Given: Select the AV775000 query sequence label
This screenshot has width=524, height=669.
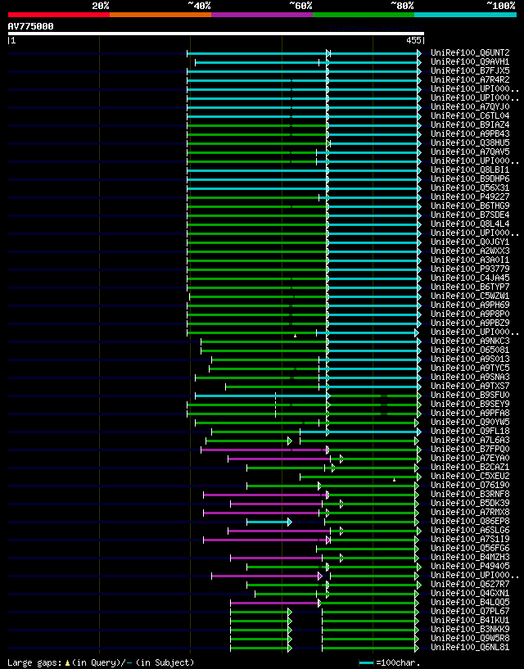Looking at the screenshot, I should pos(31,26).
